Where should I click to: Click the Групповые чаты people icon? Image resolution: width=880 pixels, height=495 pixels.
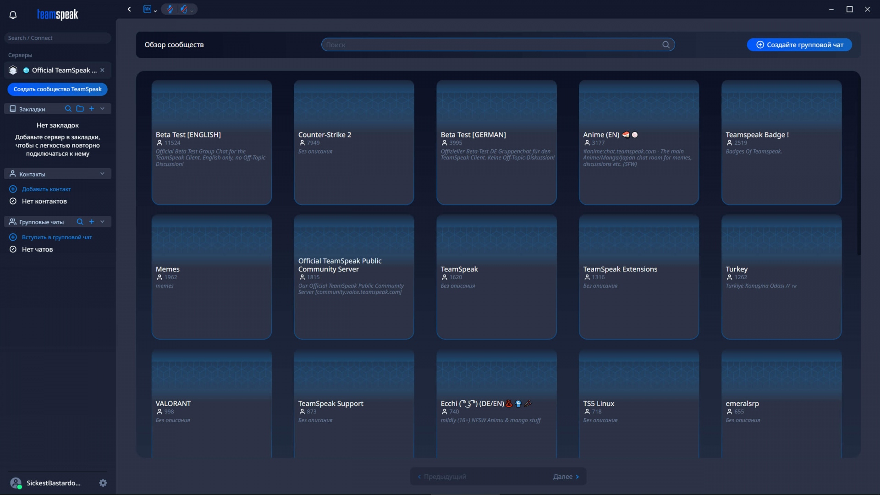click(13, 222)
